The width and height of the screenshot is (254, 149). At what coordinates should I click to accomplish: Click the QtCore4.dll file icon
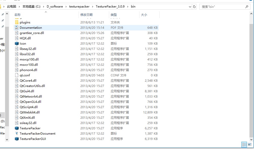tap(17, 80)
